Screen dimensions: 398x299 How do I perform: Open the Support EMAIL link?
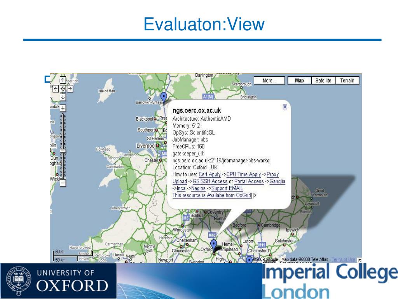tap(227, 188)
